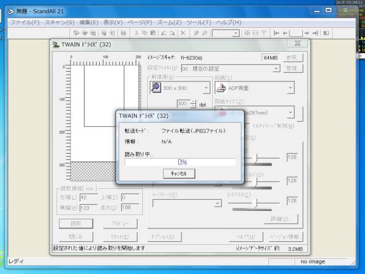This screenshot has width=365, height=274.
Task: Click the 横幅(W) field showing 123
Action: [89, 208]
